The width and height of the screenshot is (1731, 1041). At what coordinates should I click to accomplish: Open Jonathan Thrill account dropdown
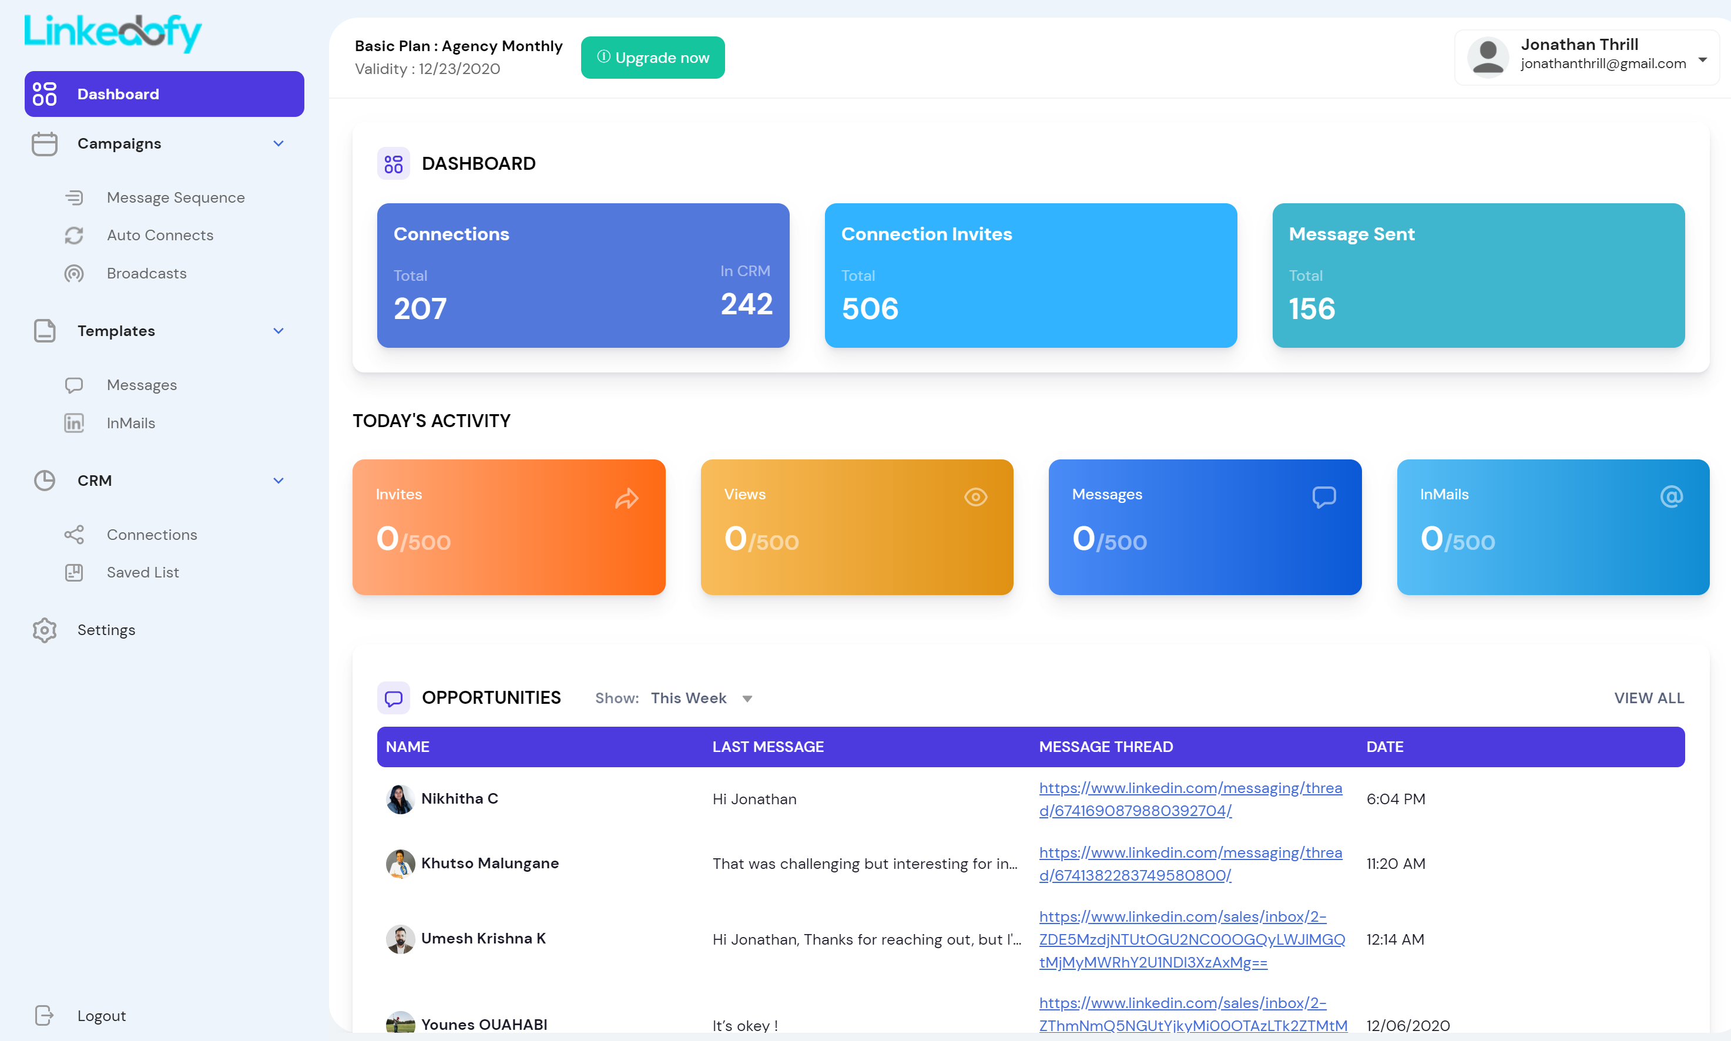[1702, 59]
